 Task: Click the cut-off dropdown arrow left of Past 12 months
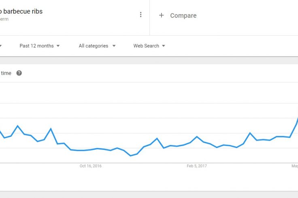[0, 46]
